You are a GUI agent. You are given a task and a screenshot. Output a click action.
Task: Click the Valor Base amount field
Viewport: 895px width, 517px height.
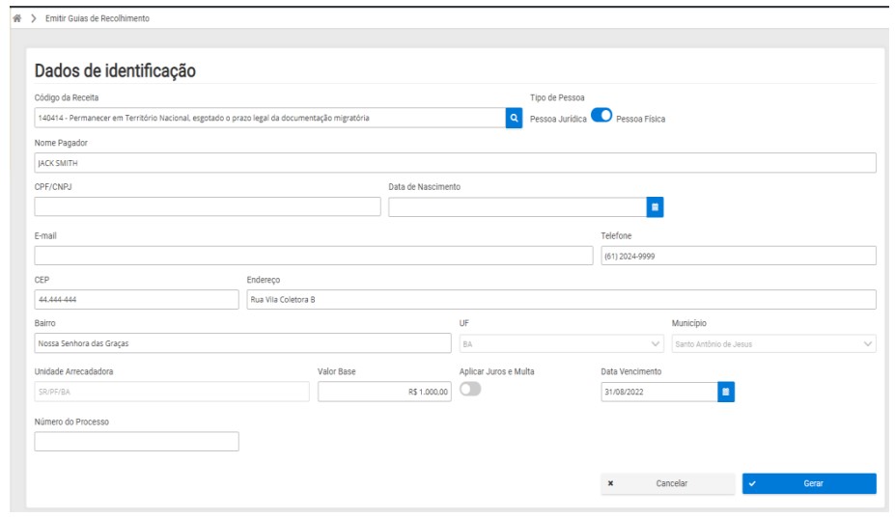pyautogui.click(x=384, y=391)
